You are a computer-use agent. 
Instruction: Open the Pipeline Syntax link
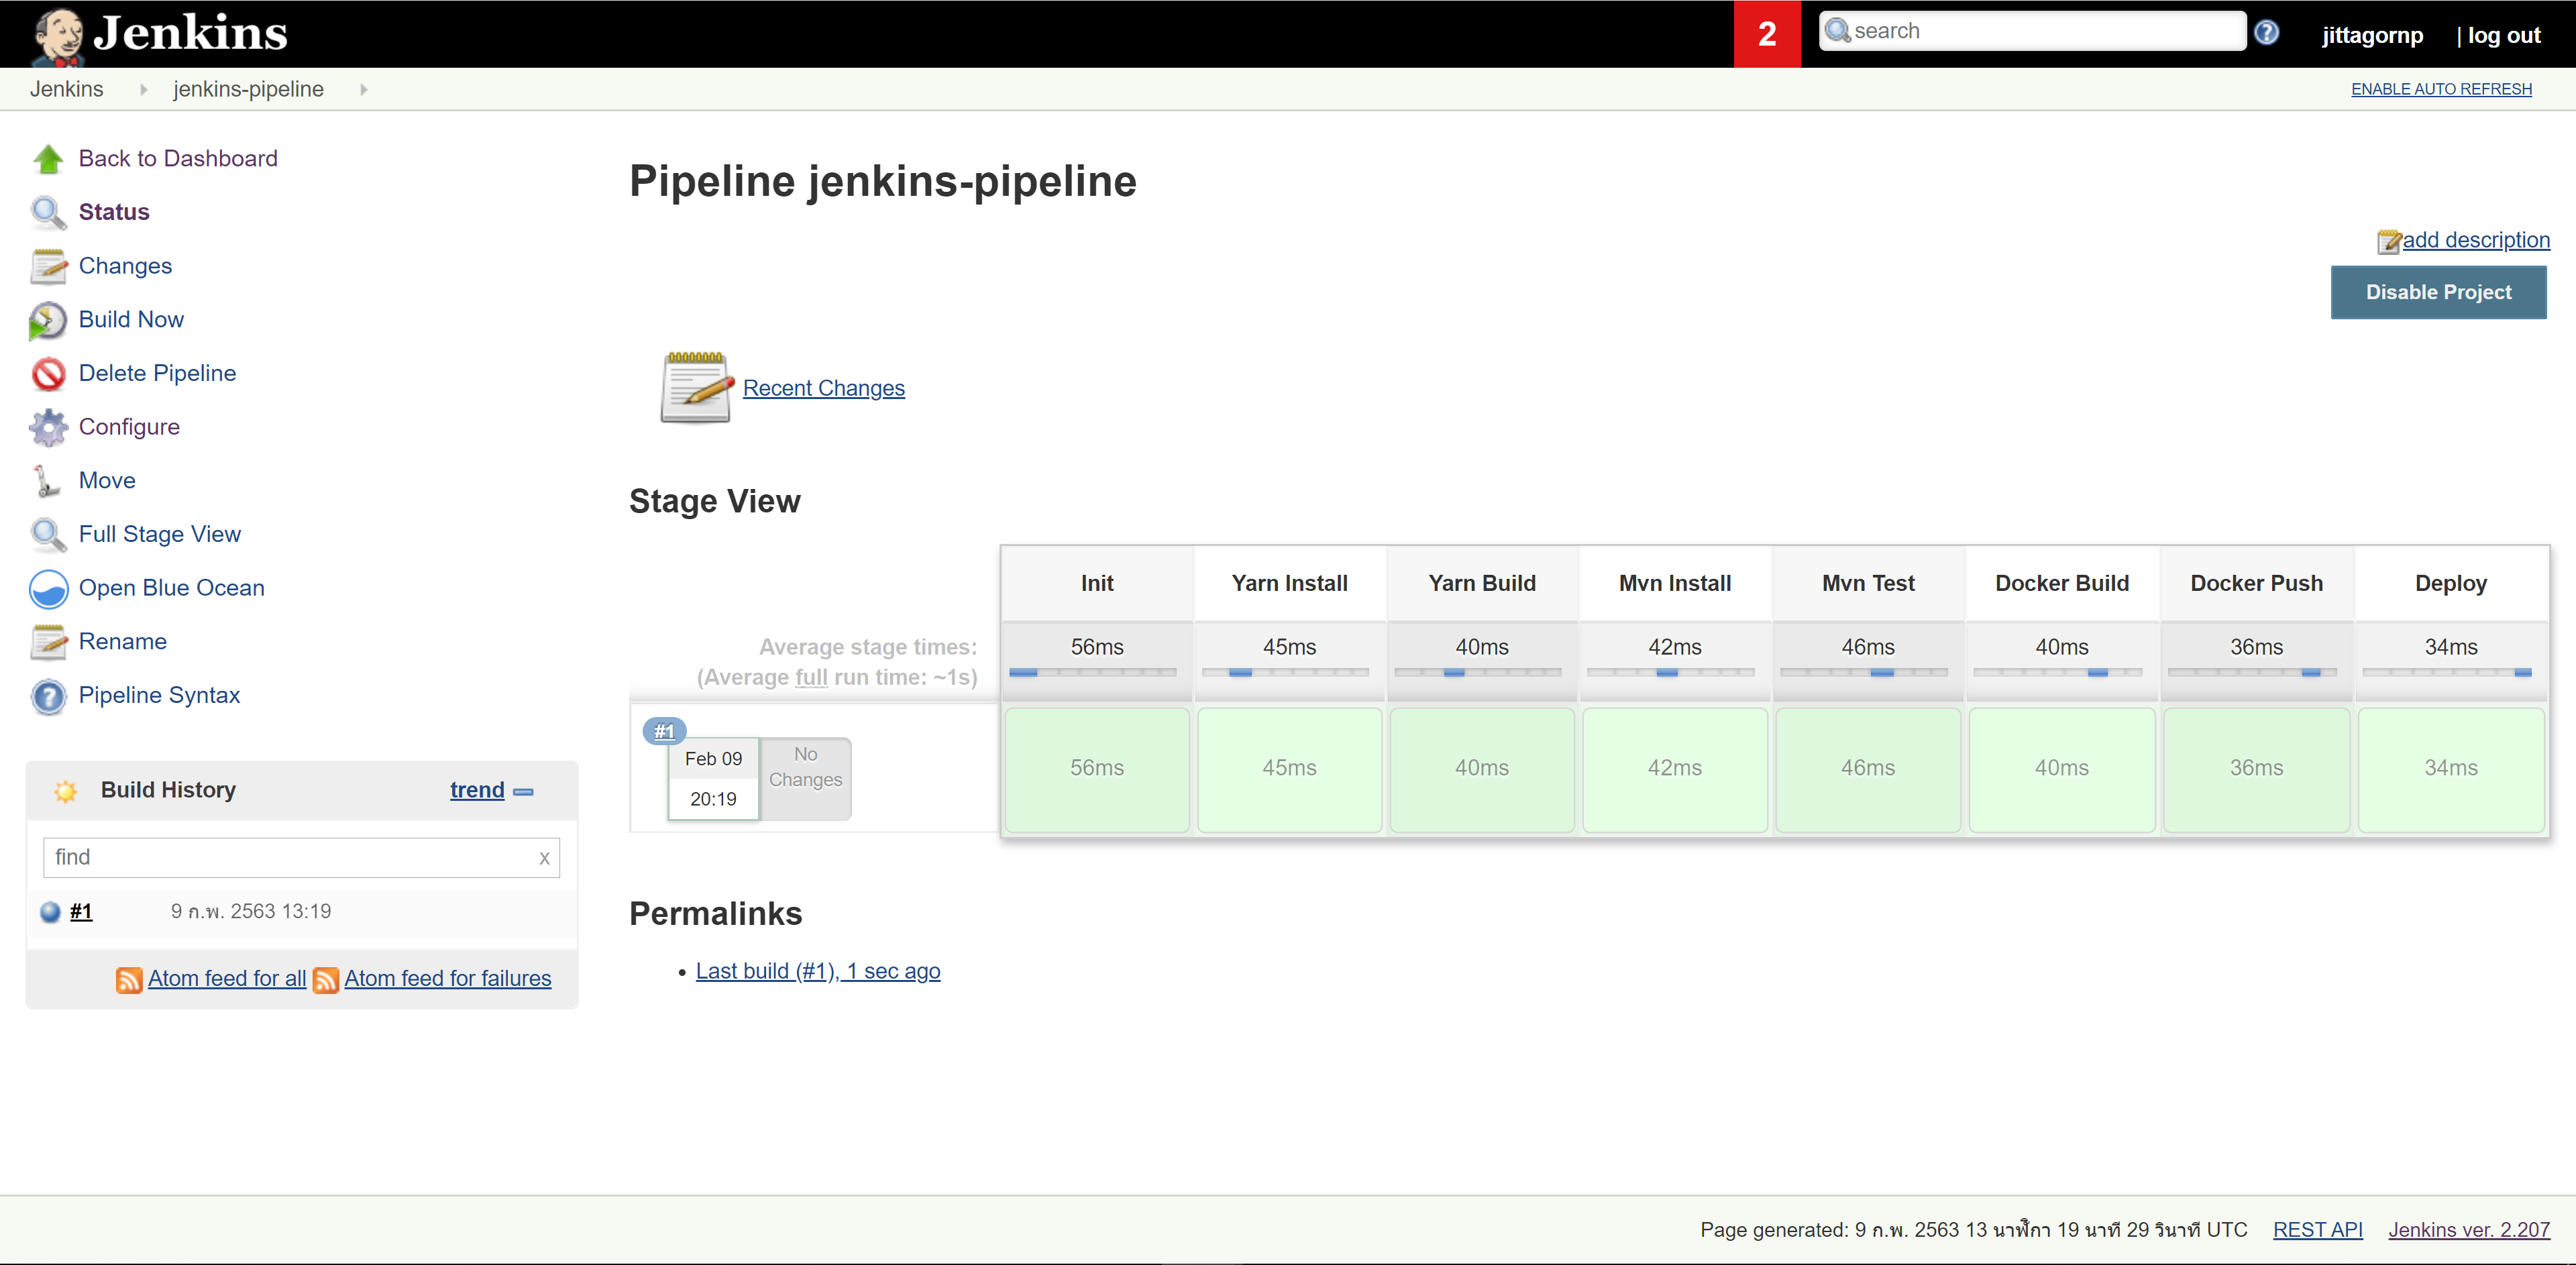click(159, 696)
